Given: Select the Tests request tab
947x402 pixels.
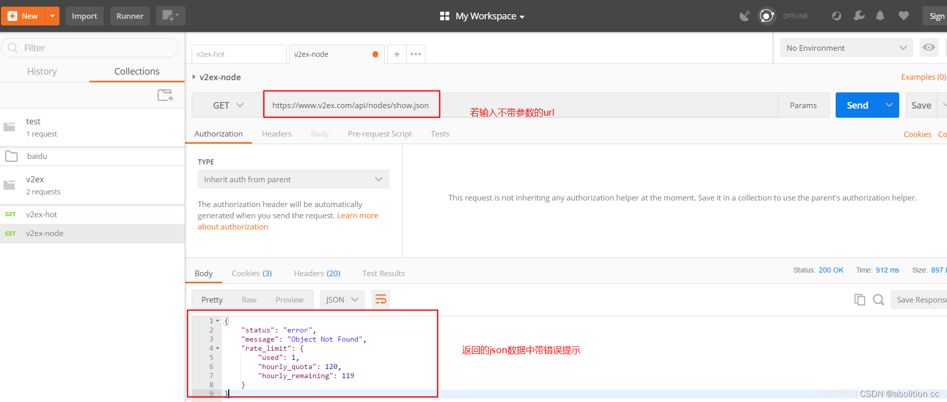Looking at the screenshot, I should [x=440, y=133].
